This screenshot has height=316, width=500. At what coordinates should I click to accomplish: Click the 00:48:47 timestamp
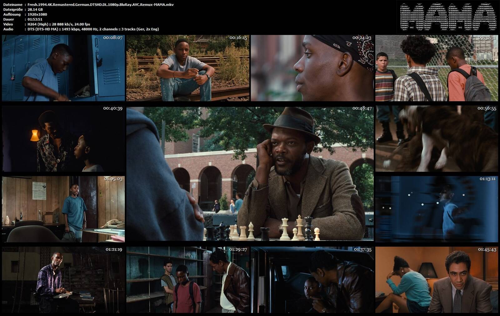[362, 108]
